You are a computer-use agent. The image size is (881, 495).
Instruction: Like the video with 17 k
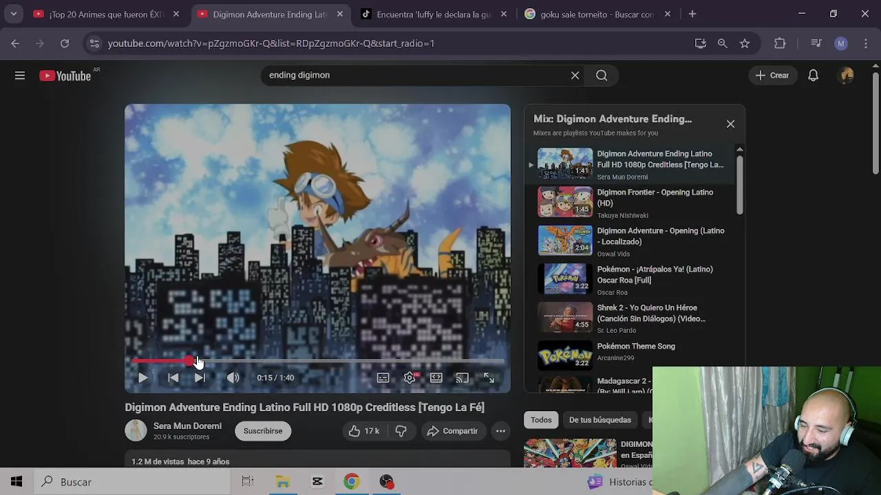pos(364,431)
